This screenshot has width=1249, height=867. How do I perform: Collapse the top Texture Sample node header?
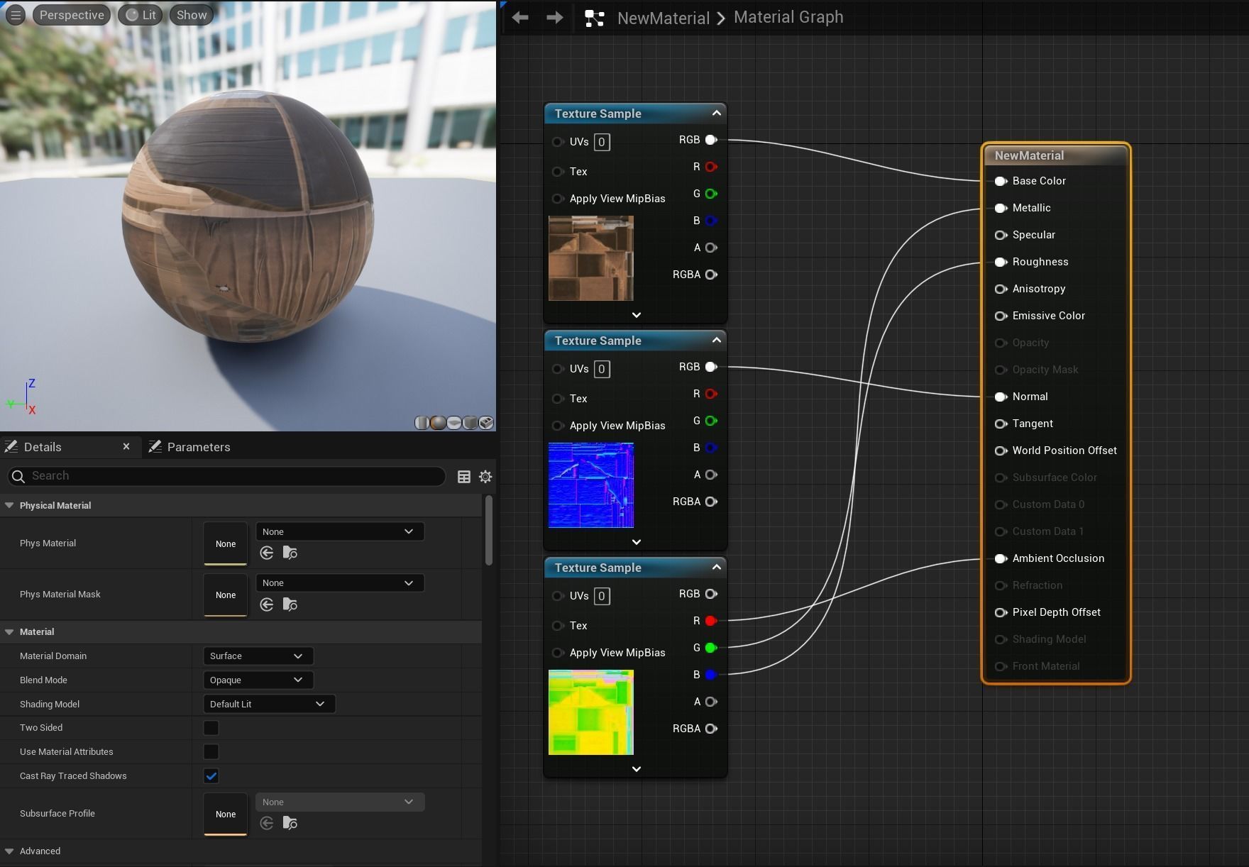(716, 113)
